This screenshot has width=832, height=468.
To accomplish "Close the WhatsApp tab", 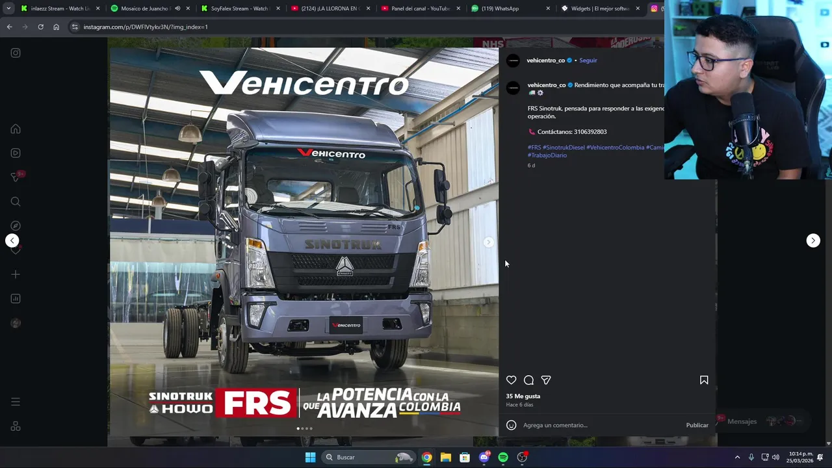I will click(x=548, y=8).
